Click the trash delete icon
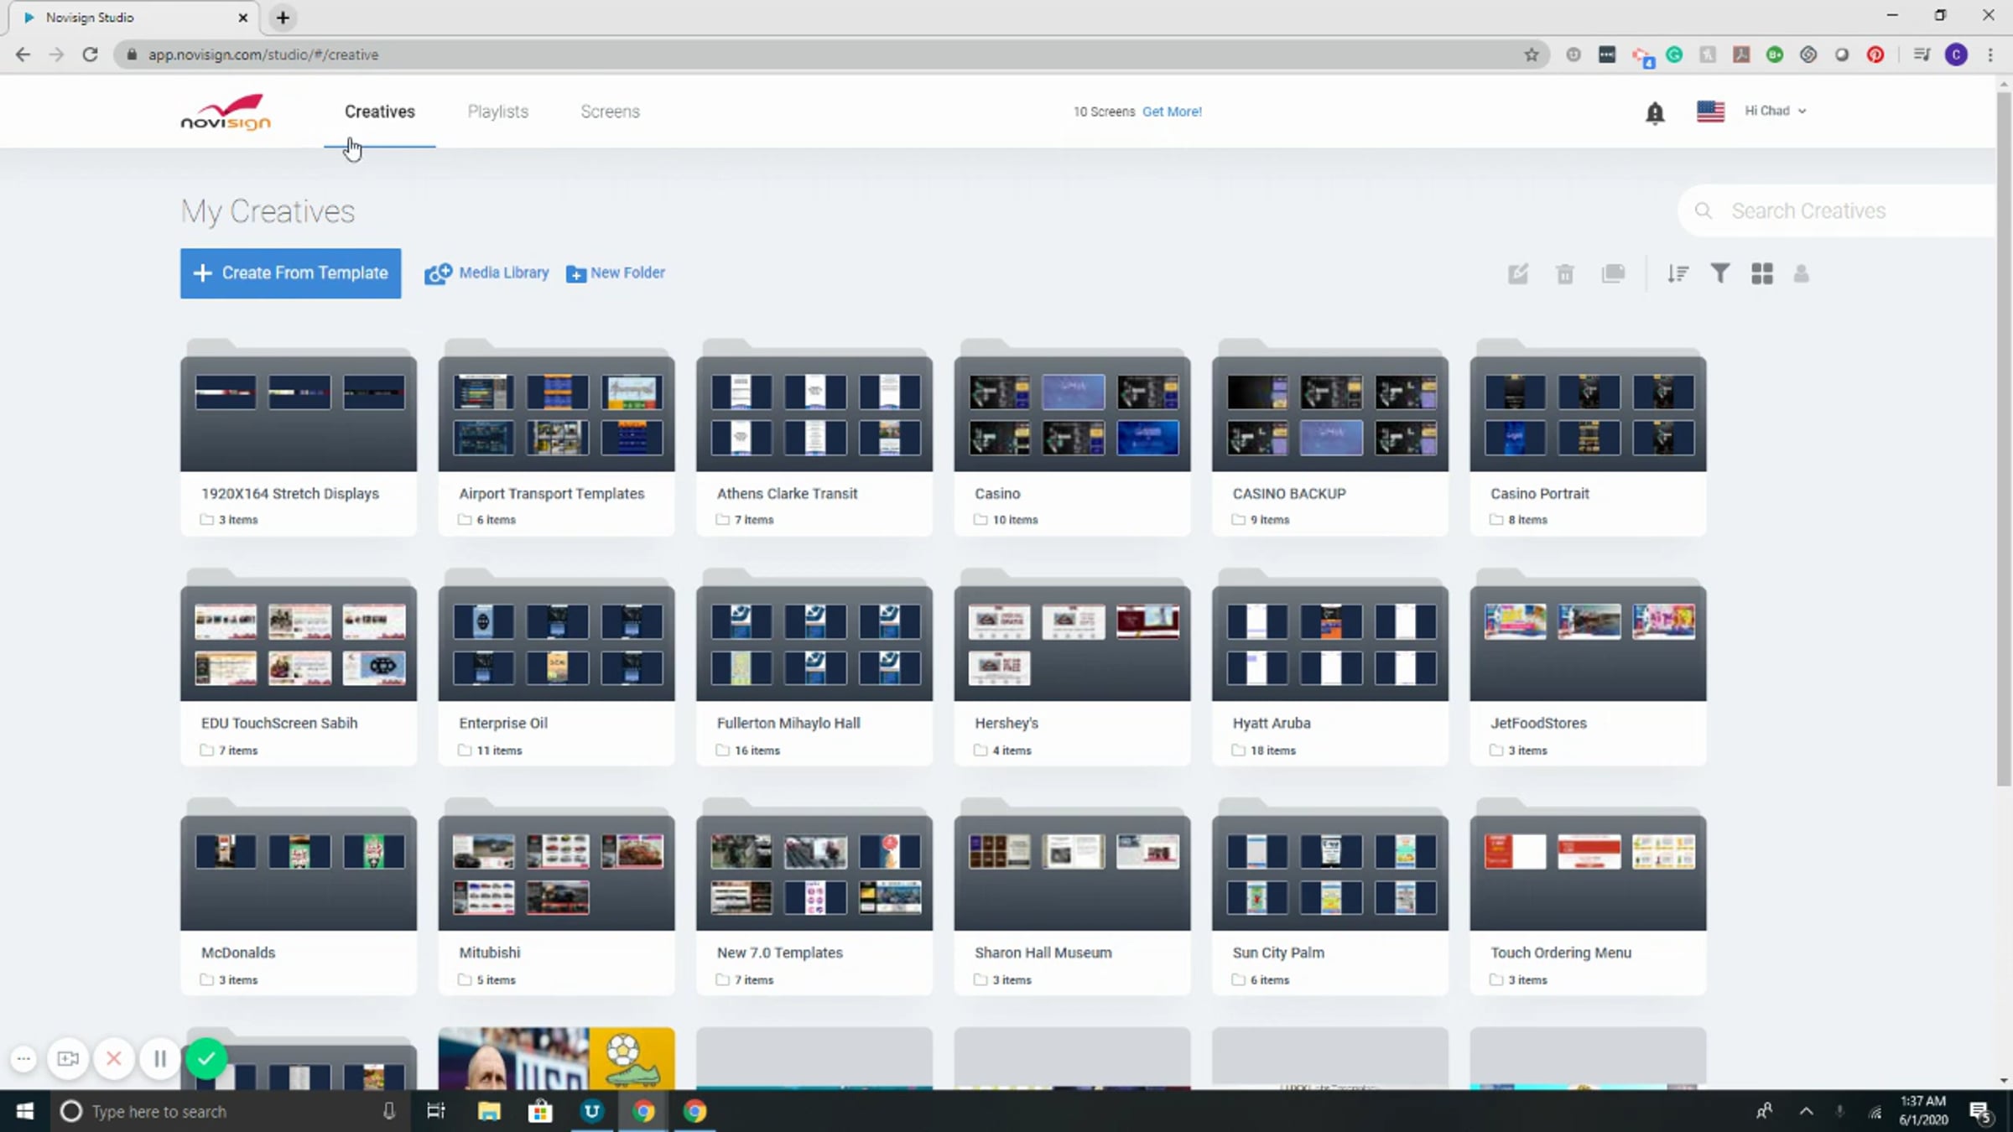Screen dimensions: 2013x1132 [x=1565, y=273]
